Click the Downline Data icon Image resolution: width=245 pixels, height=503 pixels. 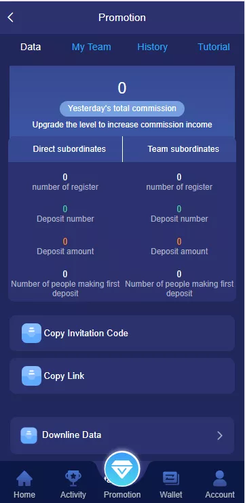(x=29, y=435)
